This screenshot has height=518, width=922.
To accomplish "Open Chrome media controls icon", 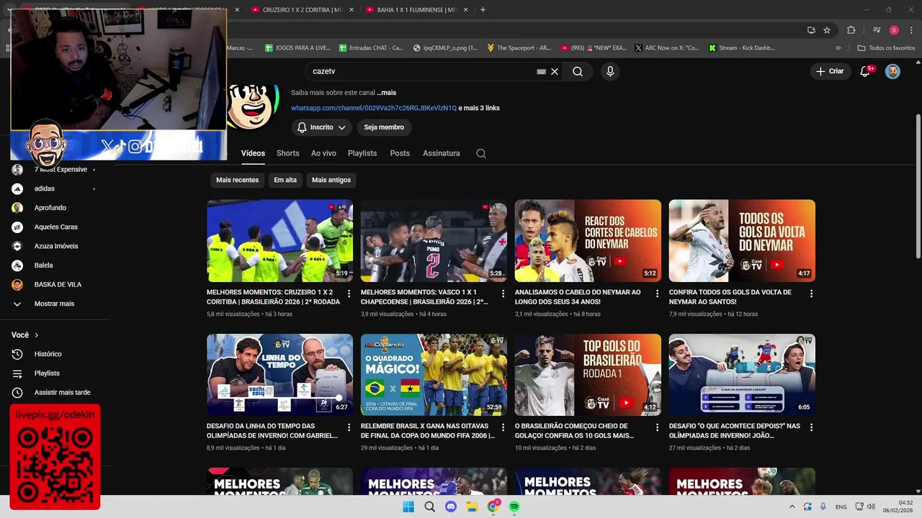I will coord(877,30).
